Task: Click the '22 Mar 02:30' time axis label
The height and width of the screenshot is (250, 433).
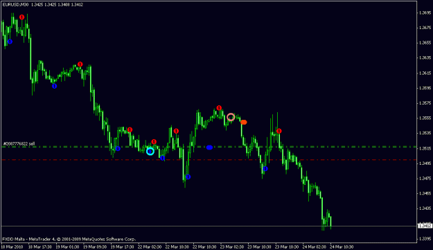Action: (x=150, y=247)
